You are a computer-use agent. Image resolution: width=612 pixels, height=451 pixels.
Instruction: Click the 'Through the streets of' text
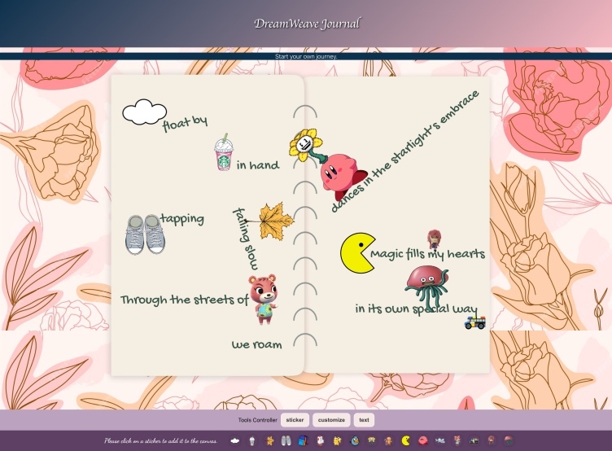click(x=184, y=300)
